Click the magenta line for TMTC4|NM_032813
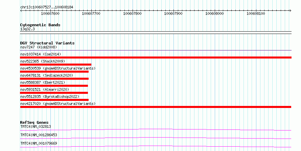 point(156,130)
